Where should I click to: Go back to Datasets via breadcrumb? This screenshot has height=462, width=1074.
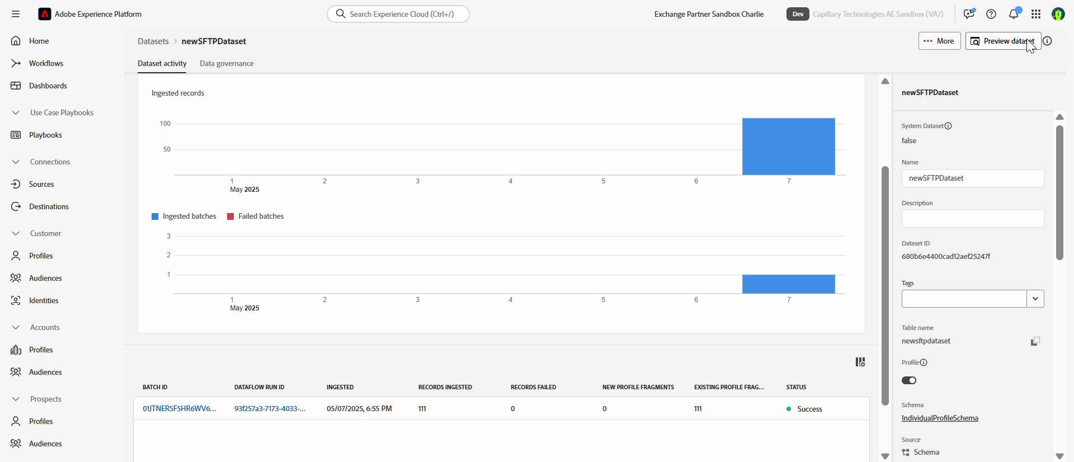click(x=153, y=41)
